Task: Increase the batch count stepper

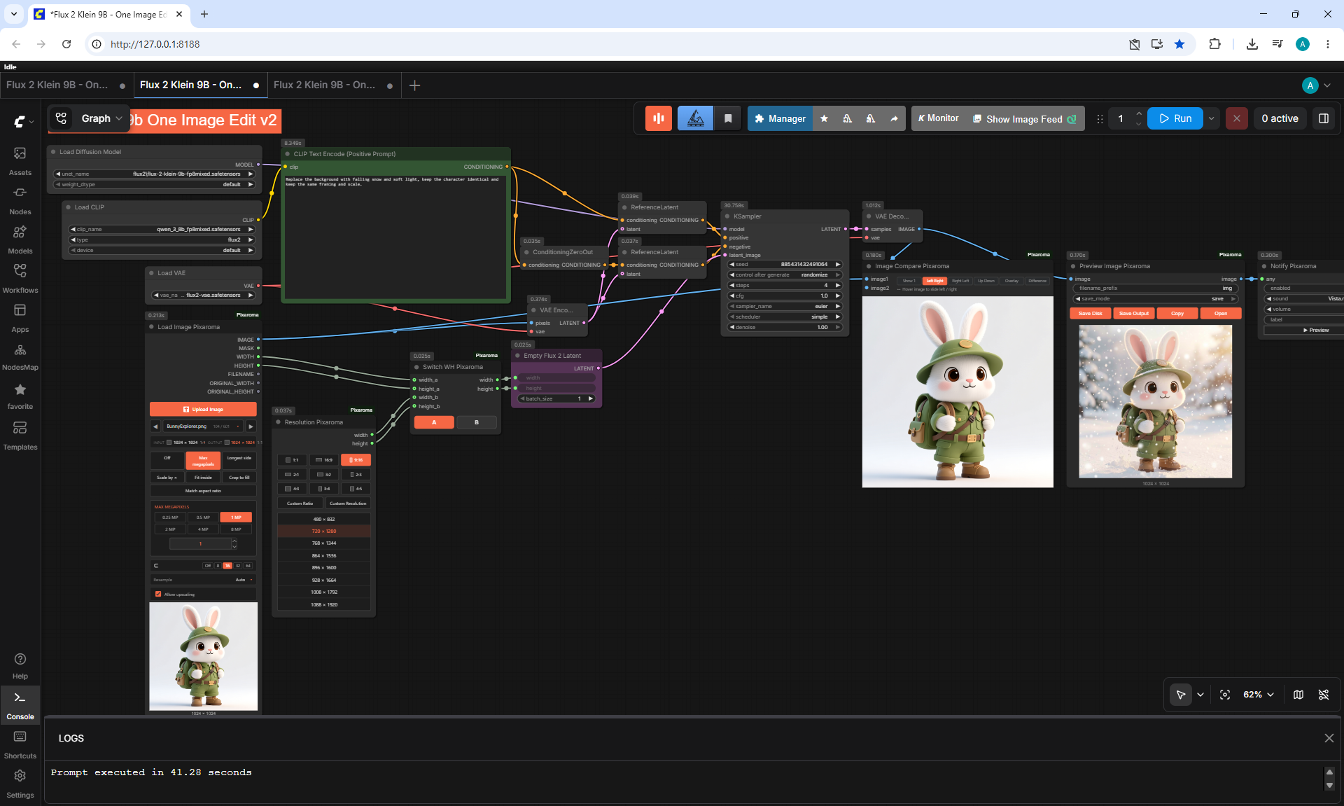Action: (x=1139, y=113)
